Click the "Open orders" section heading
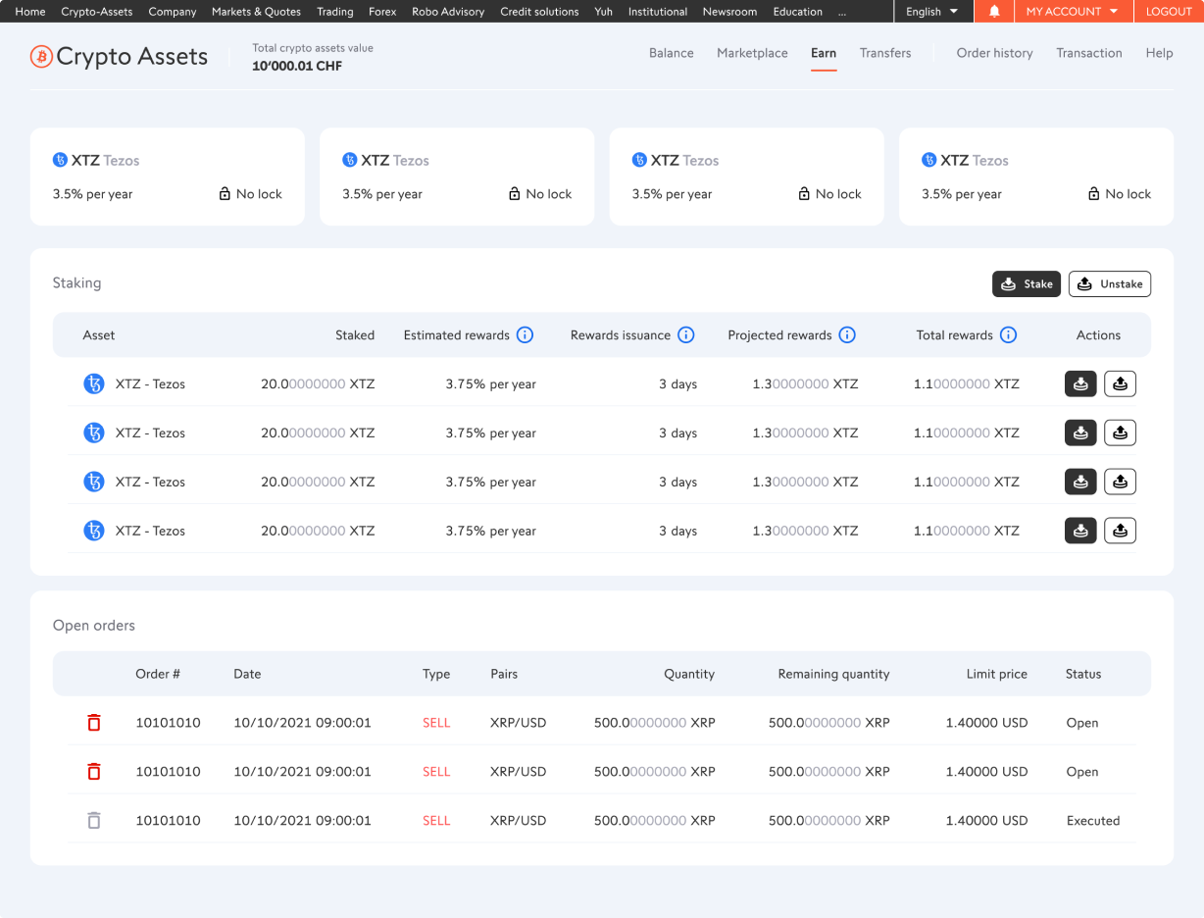Screen dimensions: 1204x918 pyautogui.click(x=94, y=625)
